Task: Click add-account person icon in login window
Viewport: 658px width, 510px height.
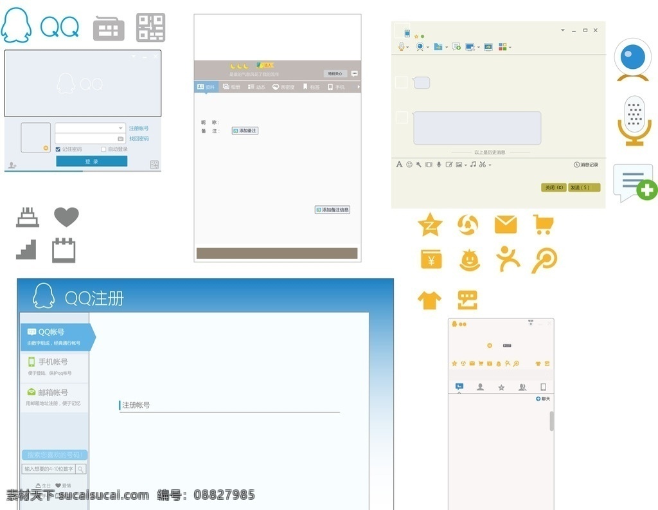Action: click(12, 165)
